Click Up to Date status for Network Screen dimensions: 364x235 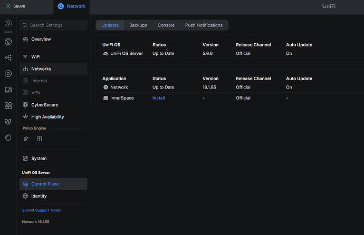point(163,87)
